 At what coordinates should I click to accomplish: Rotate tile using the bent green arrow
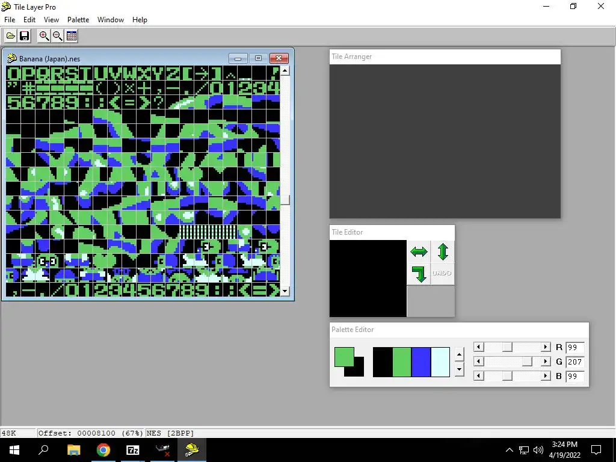[419, 274]
